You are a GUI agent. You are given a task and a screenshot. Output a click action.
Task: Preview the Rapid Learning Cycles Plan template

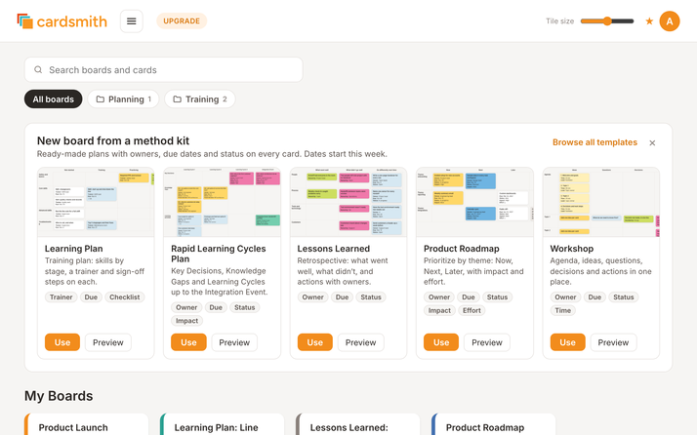tap(234, 342)
